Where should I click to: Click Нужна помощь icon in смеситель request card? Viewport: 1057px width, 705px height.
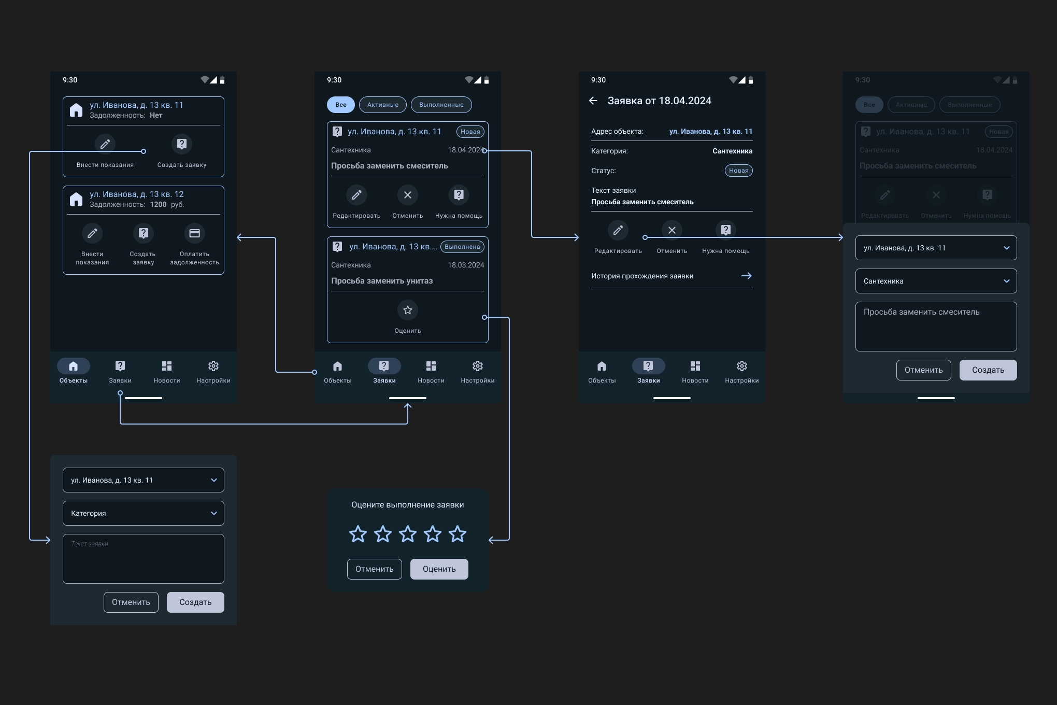tap(459, 195)
